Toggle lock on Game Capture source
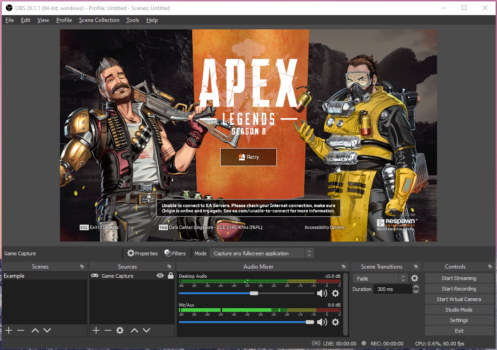The height and width of the screenshot is (350, 497). [x=171, y=275]
